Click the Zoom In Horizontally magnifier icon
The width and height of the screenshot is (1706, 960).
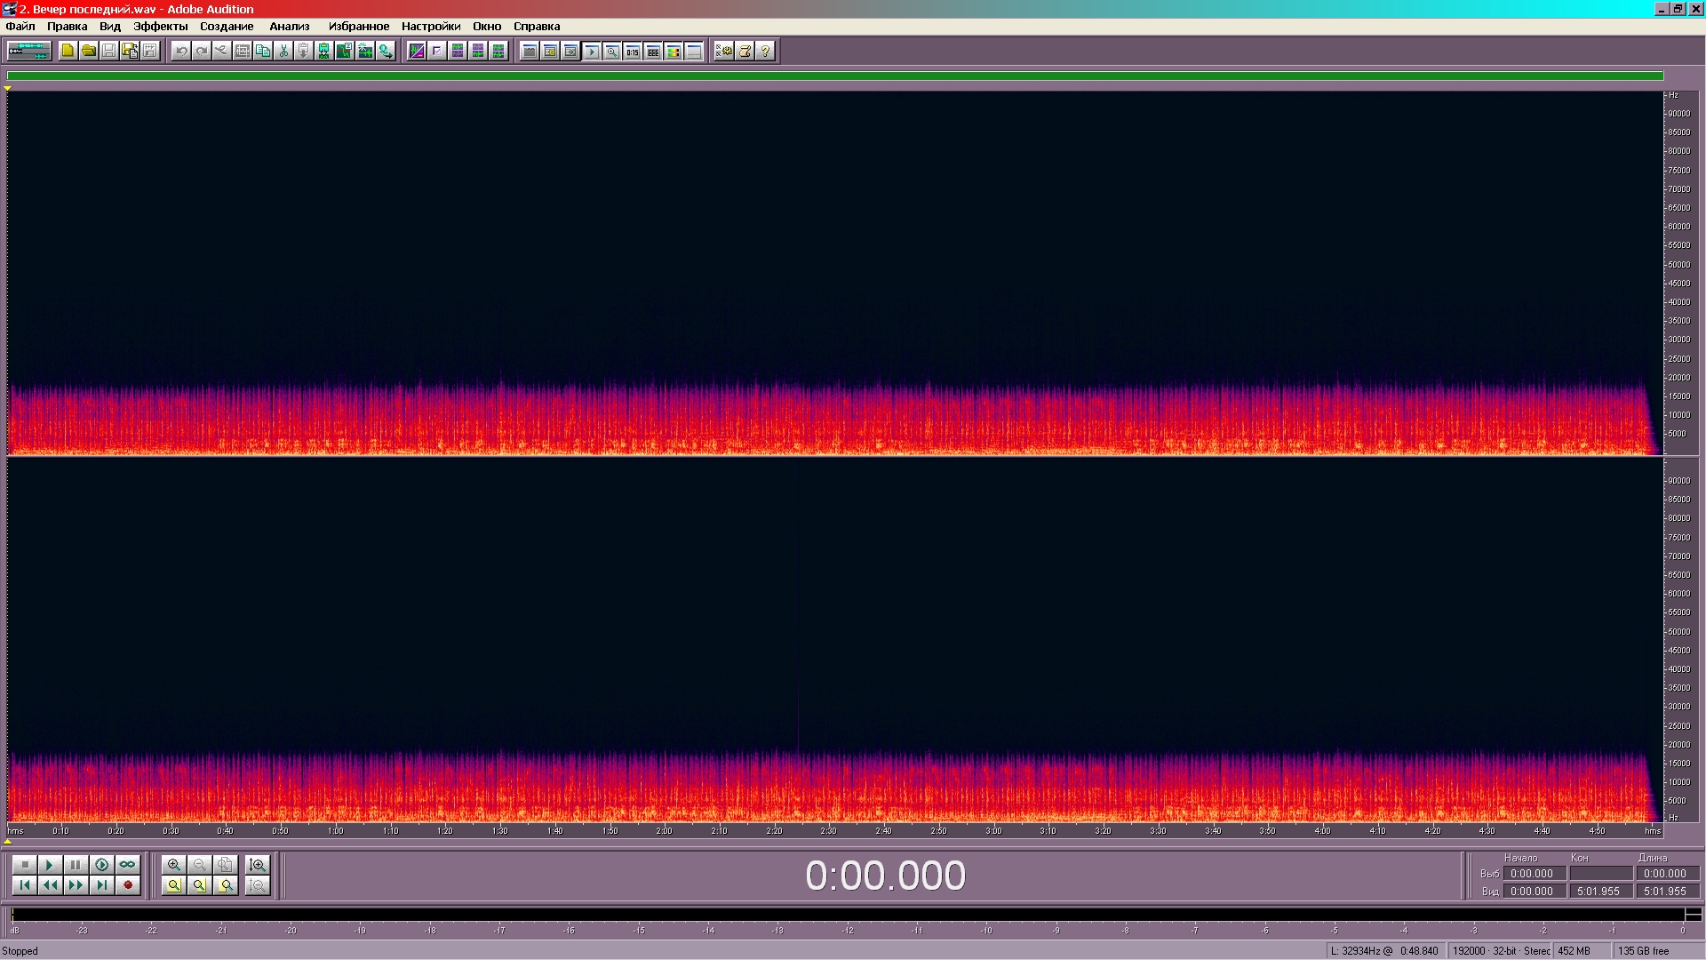(x=174, y=865)
